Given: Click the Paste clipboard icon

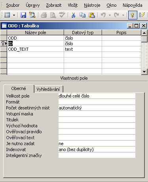Looking at the screenshot, I should (x=92, y=15).
